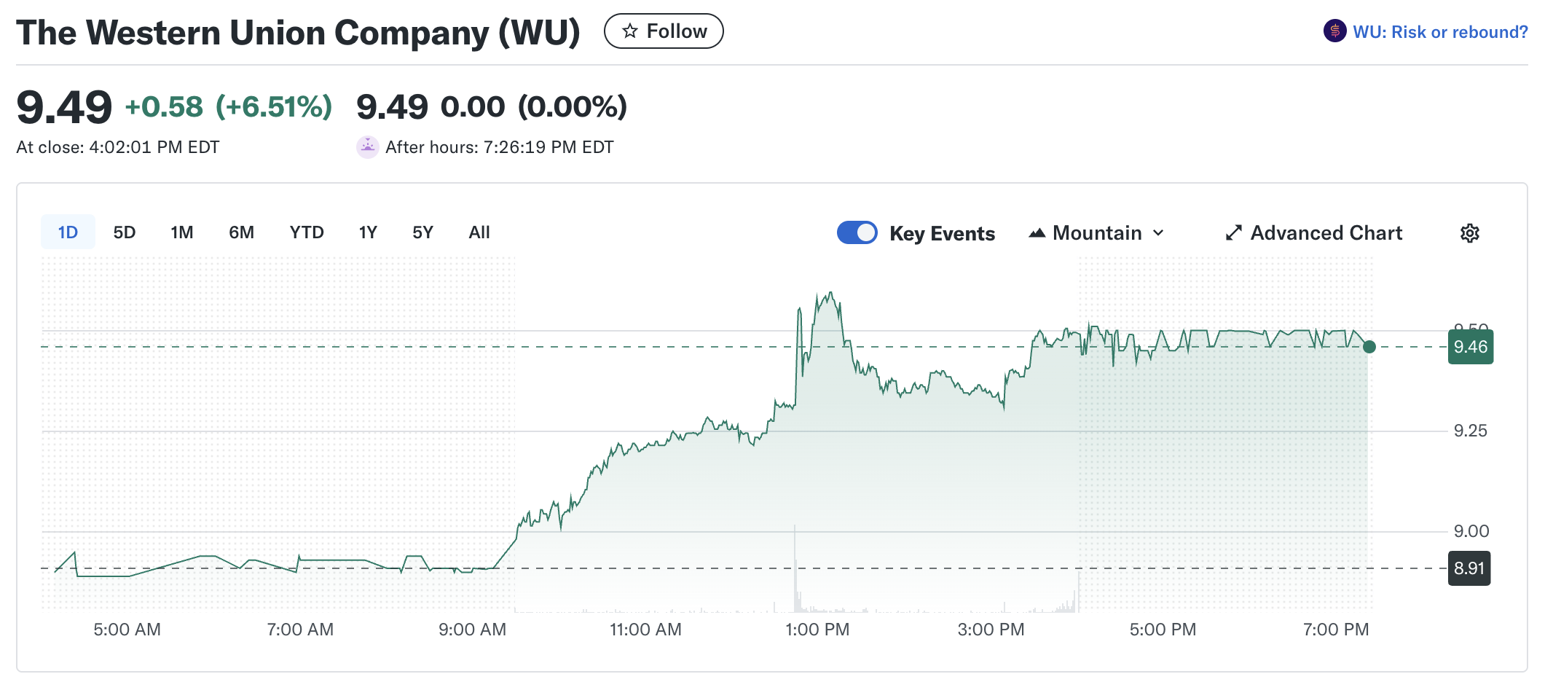Click the Advanced Chart expand arrows icon
The height and width of the screenshot is (682, 1553).
[1233, 233]
